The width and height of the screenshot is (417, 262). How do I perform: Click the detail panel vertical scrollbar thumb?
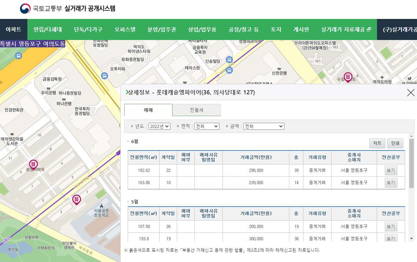(411, 163)
